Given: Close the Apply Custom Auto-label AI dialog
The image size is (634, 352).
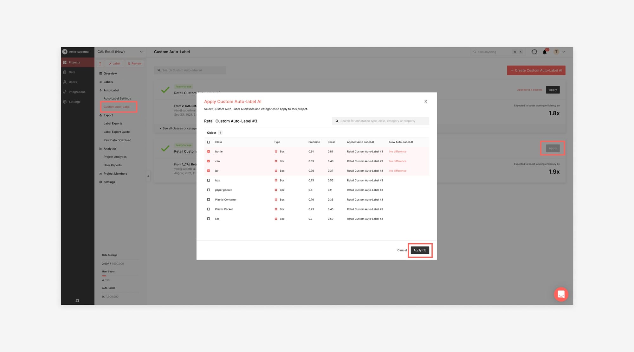Looking at the screenshot, I should coord(426,101).
